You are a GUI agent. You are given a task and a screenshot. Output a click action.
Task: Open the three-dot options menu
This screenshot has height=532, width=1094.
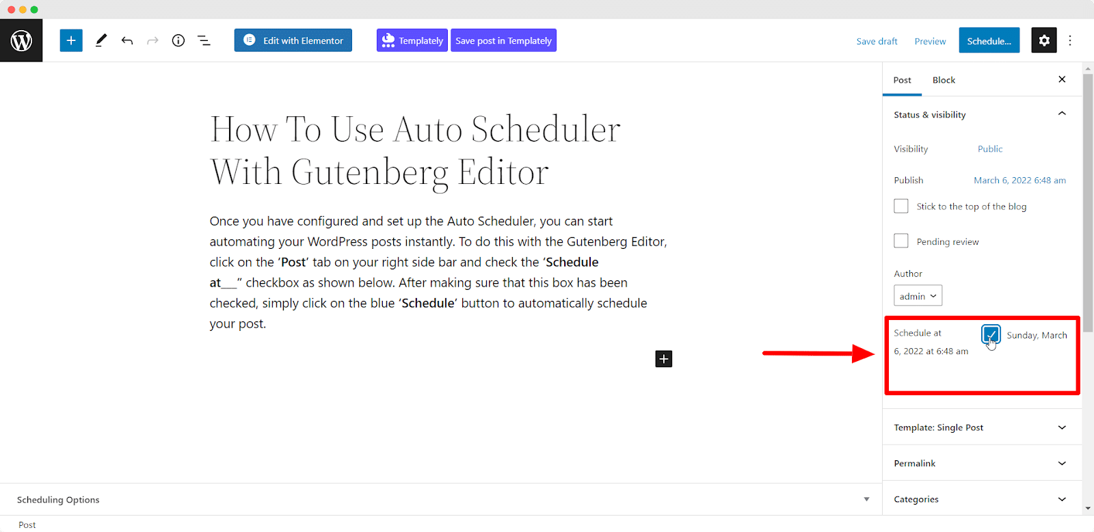tap(1070, 40)
